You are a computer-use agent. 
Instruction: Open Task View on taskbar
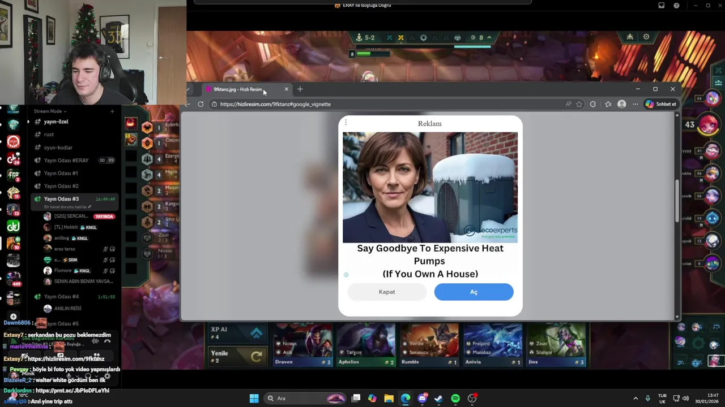356,399
